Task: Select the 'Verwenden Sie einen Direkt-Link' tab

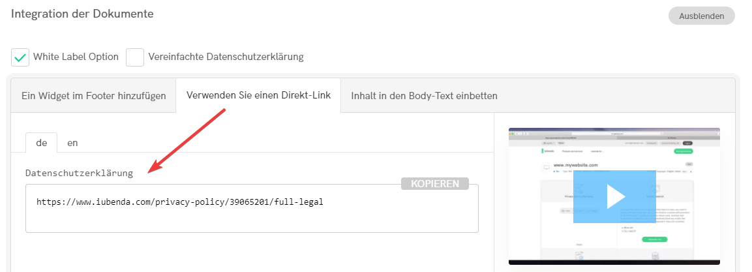Action: tap(258, 95)
